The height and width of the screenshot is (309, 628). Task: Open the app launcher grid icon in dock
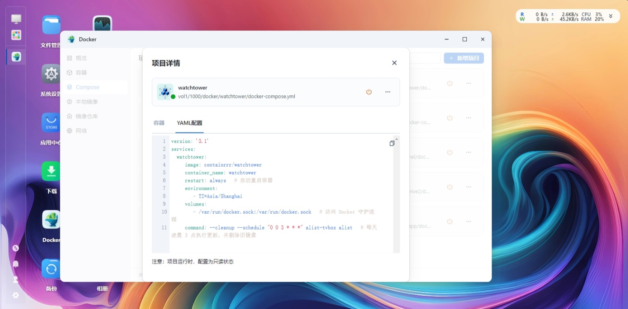pyautogui.click(x=16, y=35)
